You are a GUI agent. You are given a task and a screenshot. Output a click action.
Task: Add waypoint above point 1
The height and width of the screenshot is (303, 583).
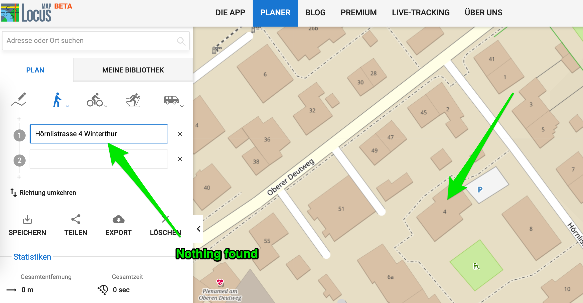(19, 119)
